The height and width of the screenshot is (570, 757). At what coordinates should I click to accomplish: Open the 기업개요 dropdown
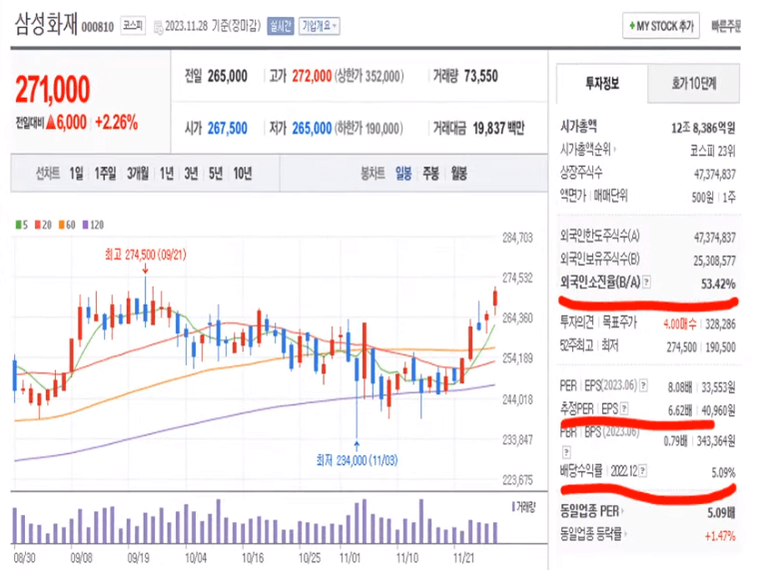[x=320, y=26]
